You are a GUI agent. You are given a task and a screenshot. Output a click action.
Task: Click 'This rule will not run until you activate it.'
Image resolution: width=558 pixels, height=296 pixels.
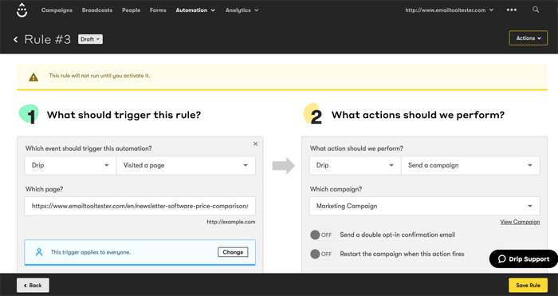point(100,76)
